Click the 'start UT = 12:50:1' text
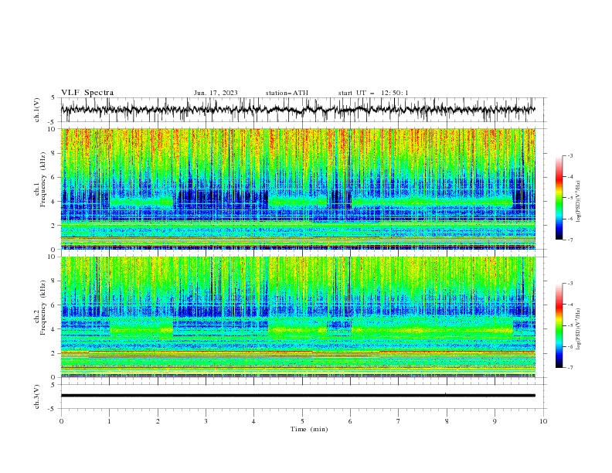The height and width of the screenshot is (473, 612). point(373,93)
